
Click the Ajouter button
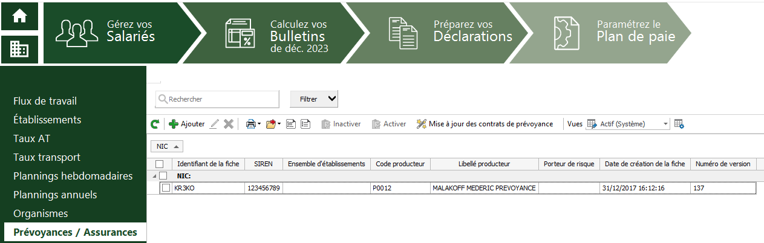(x=187, y=124)
